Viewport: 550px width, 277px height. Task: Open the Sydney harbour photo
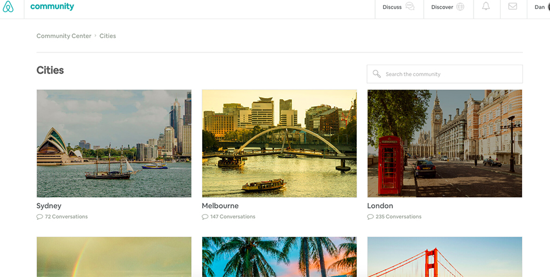(x=114, y=143)
